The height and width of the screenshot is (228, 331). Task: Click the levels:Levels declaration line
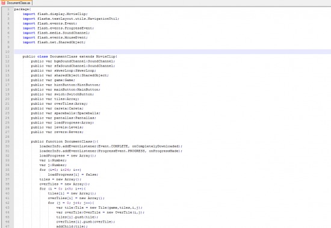click(x=57, y=128)
